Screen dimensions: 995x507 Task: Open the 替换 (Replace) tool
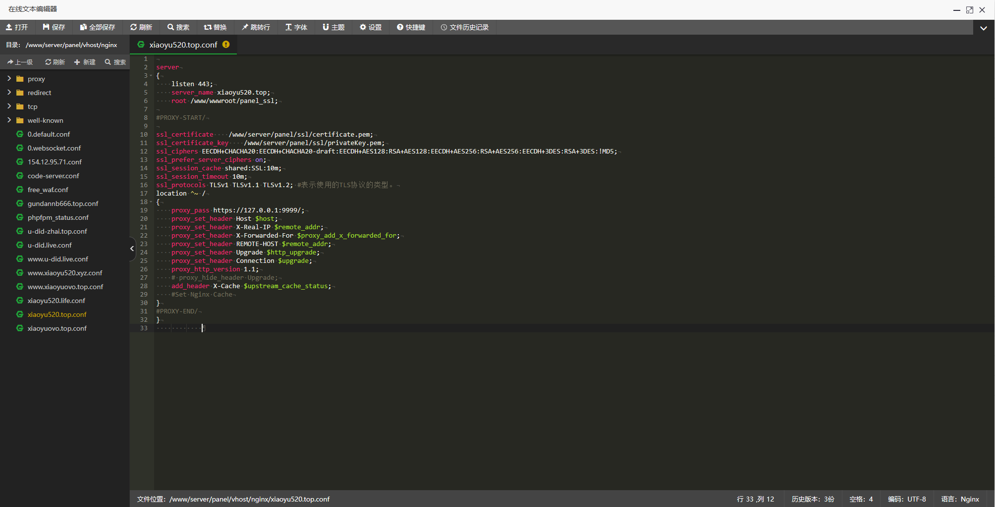coord(216,27)
